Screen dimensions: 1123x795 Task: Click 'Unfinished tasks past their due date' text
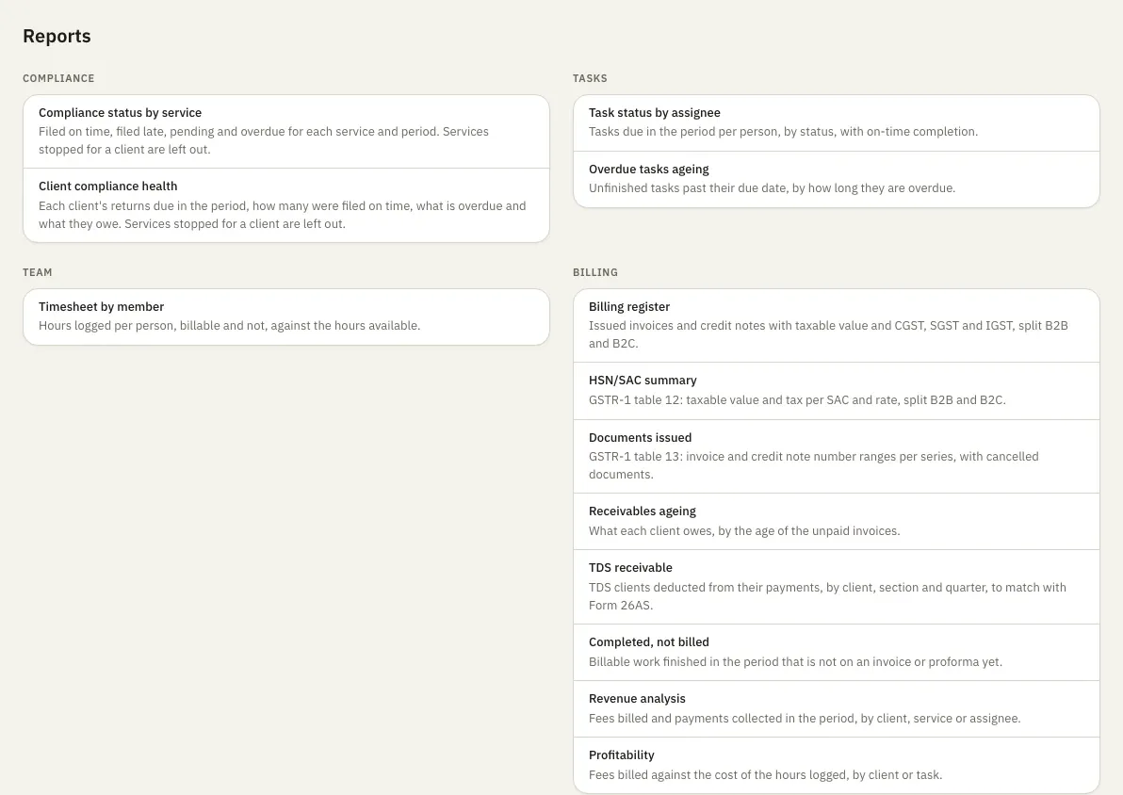pos(773,188)
